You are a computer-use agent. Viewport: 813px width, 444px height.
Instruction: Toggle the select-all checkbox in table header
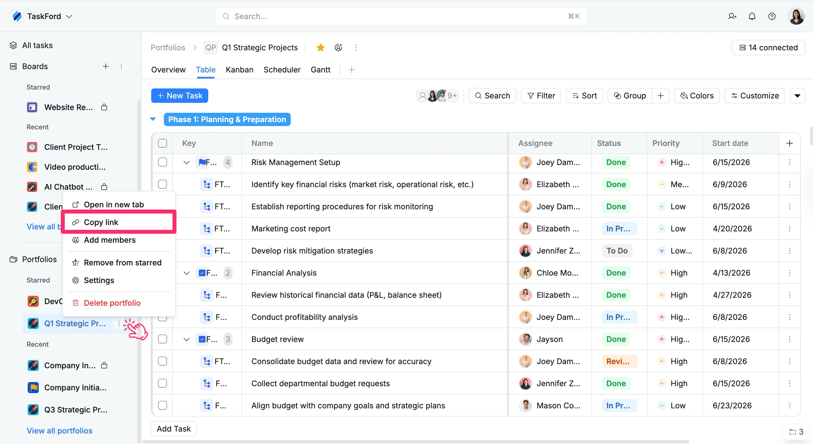click(x=163, y=143)
